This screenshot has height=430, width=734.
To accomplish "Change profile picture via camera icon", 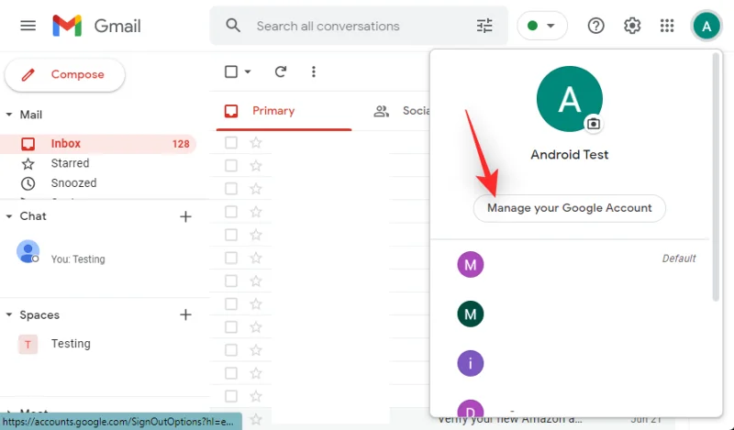I will (594, 124).
